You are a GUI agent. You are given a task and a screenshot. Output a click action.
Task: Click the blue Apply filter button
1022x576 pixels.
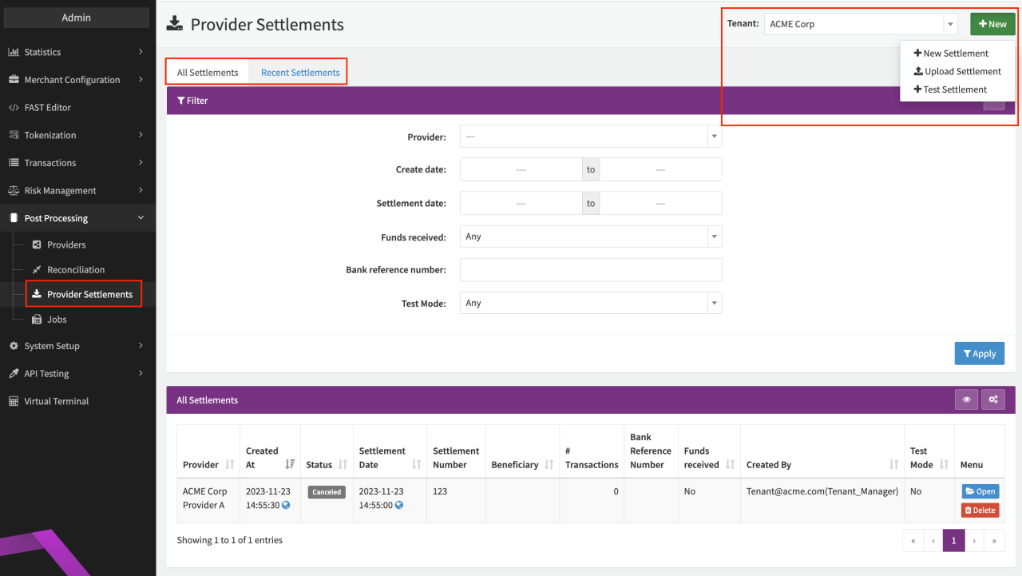(x=979, y=353)
